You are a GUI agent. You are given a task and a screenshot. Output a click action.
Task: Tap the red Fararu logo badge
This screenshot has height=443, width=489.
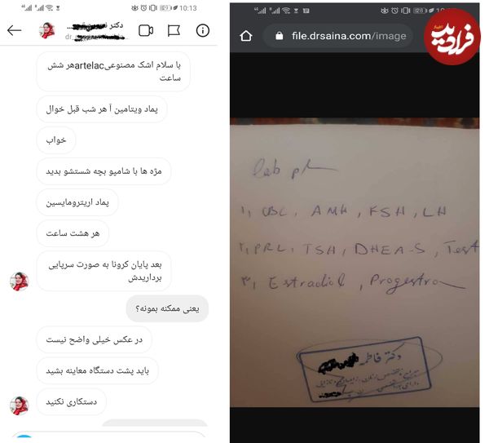(x=452, y=38)
